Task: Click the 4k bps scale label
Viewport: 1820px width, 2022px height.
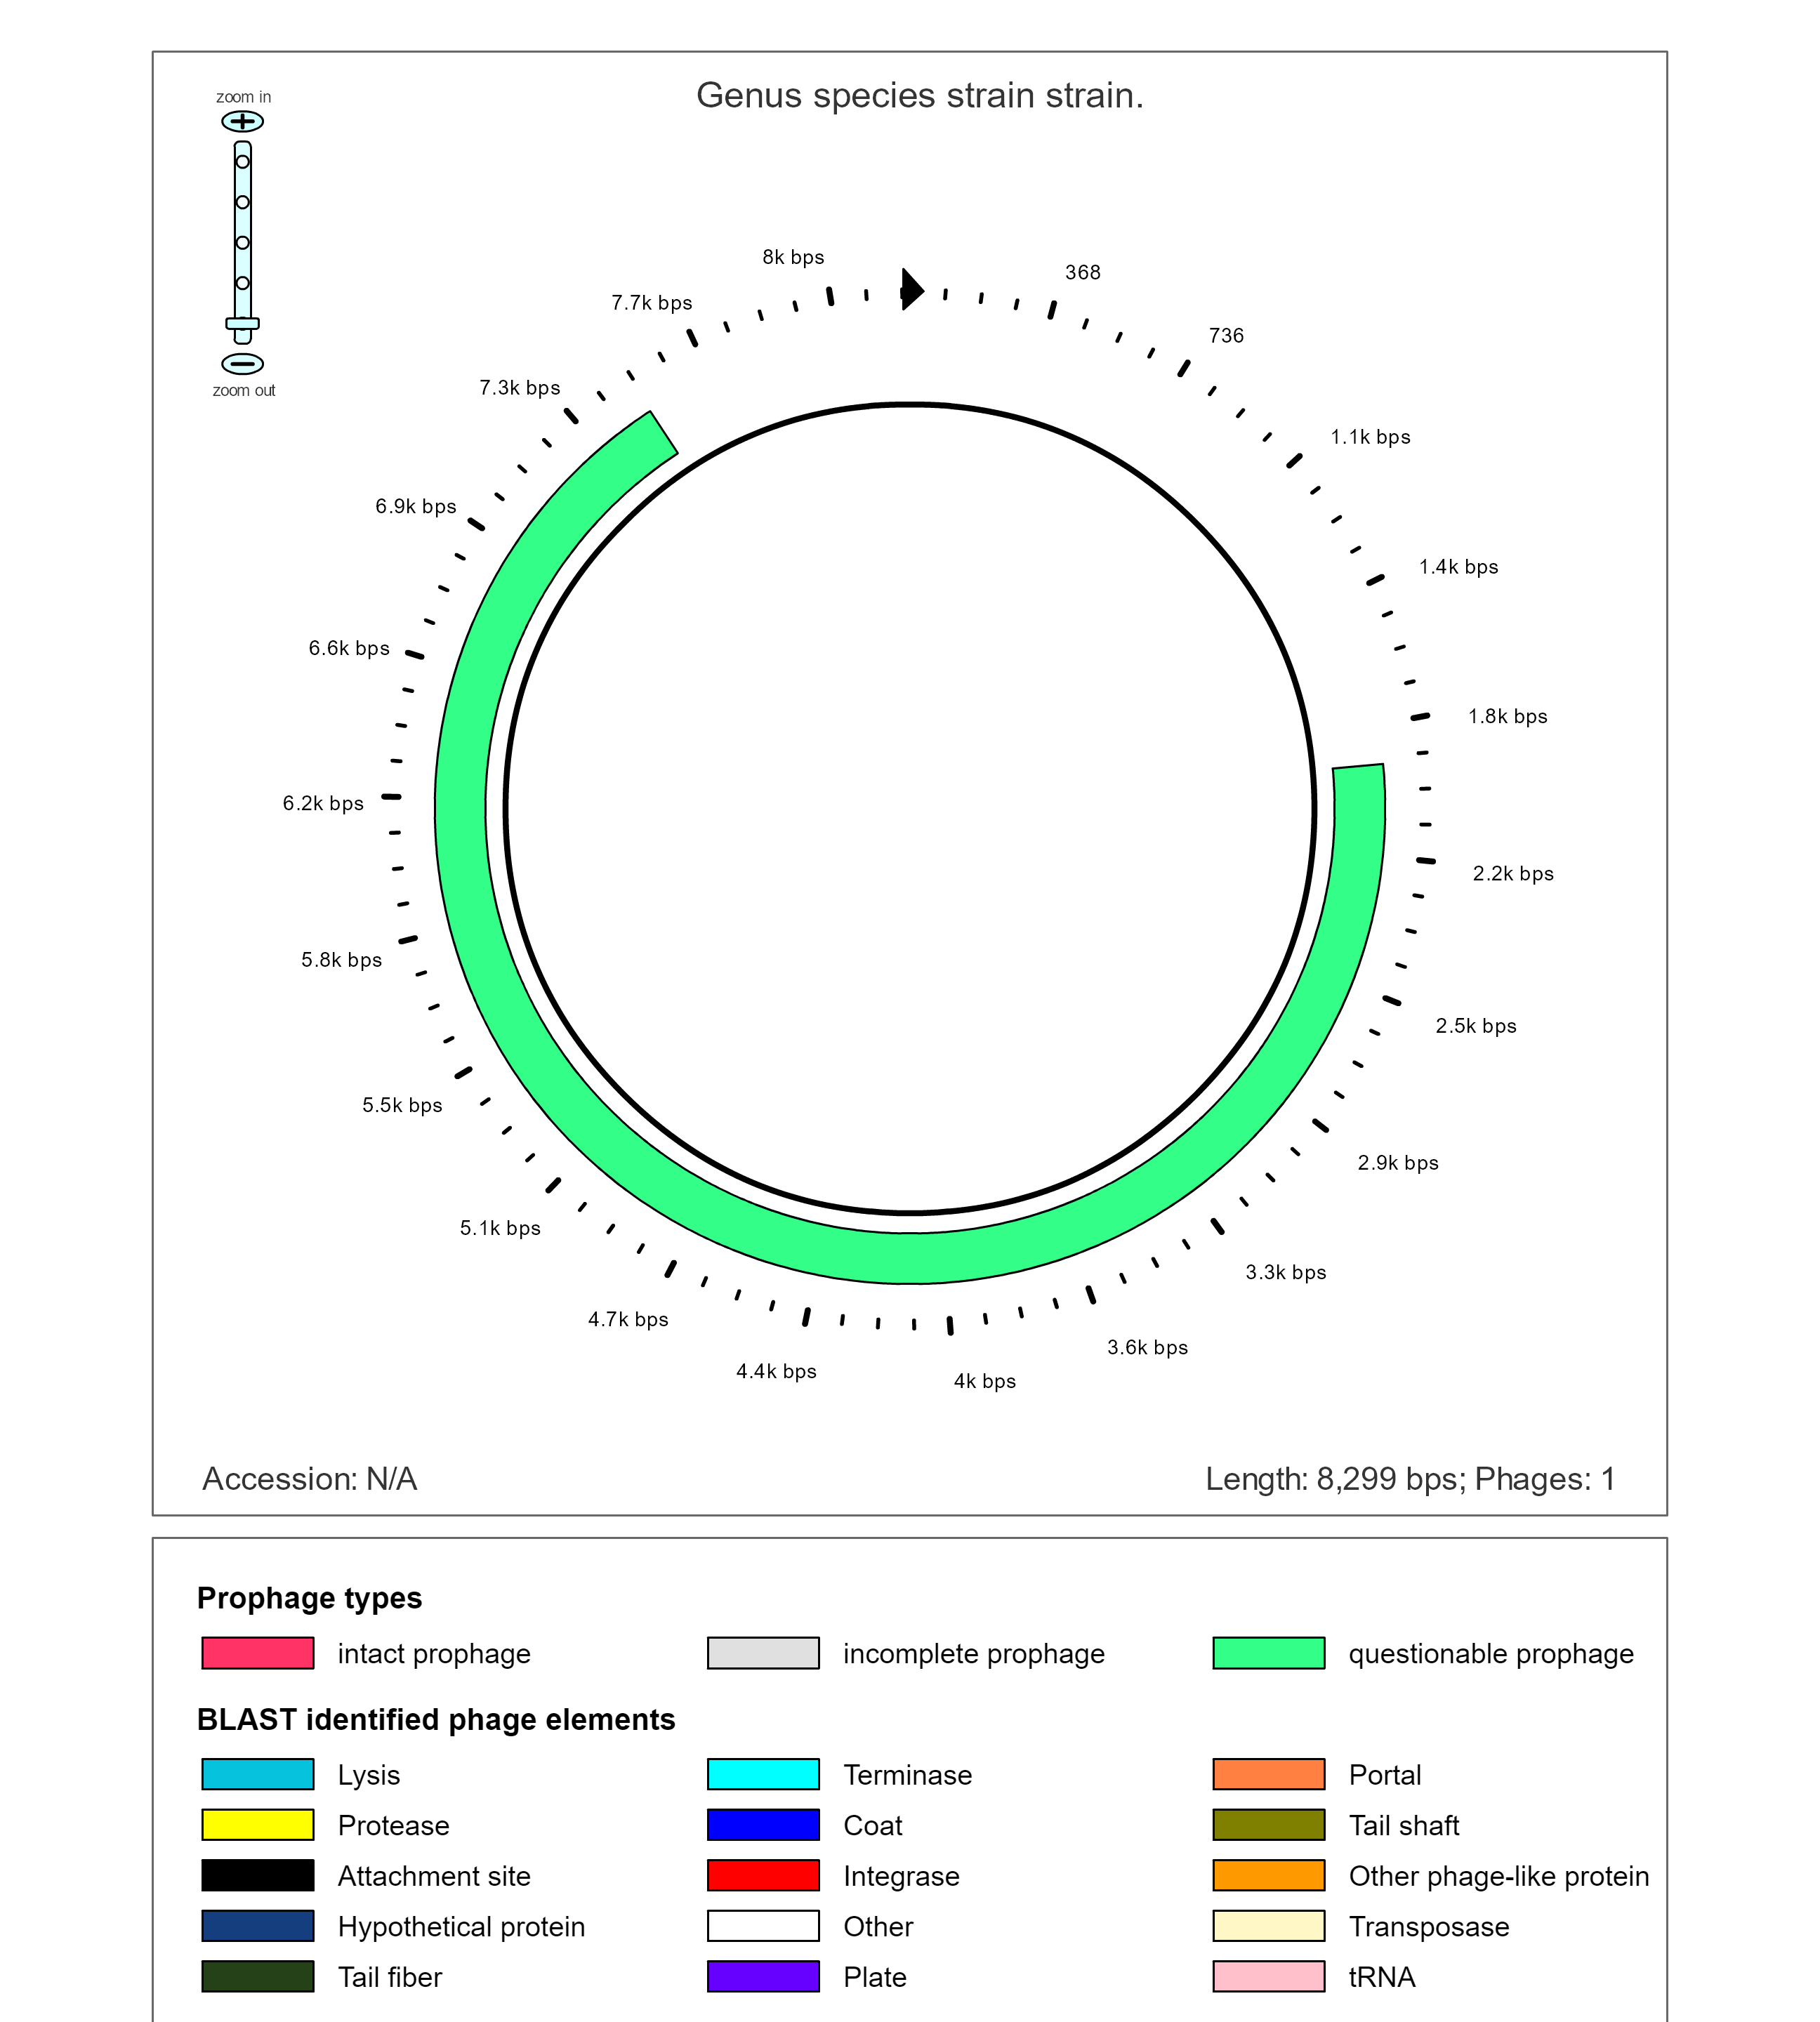Action: tap(984, 1381)
